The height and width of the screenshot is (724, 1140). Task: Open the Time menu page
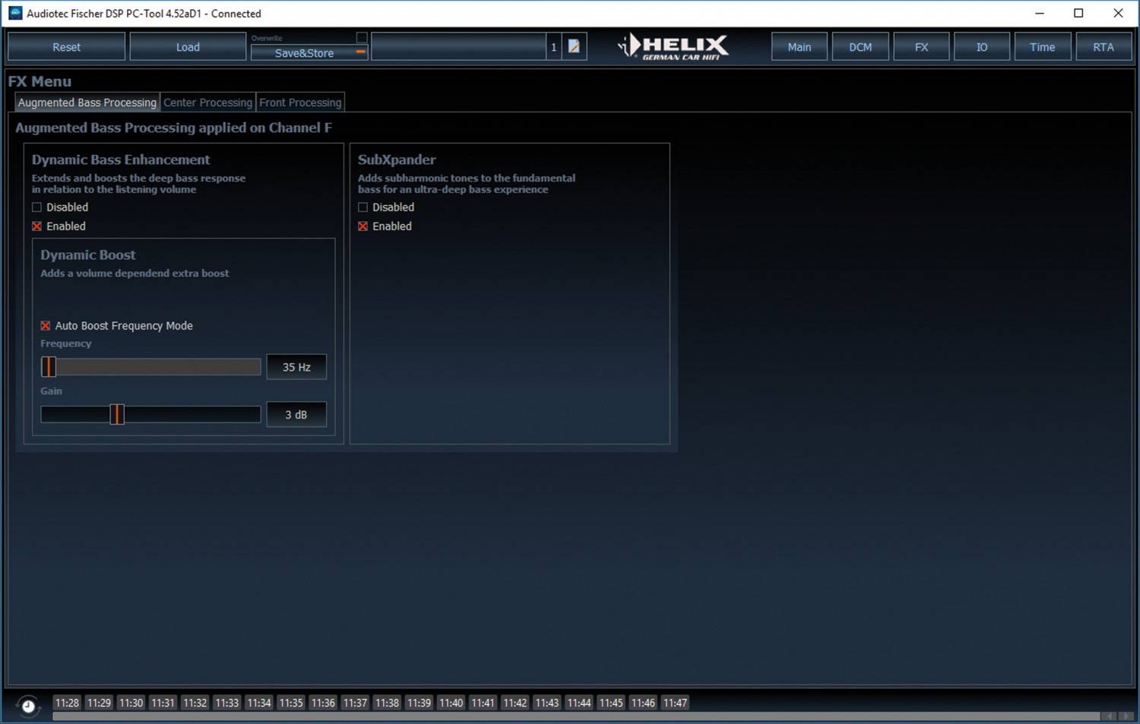click(x=1042, y=47)
